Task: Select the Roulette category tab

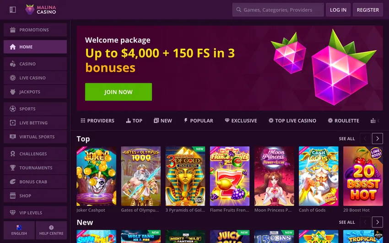Action: point(343,121)
